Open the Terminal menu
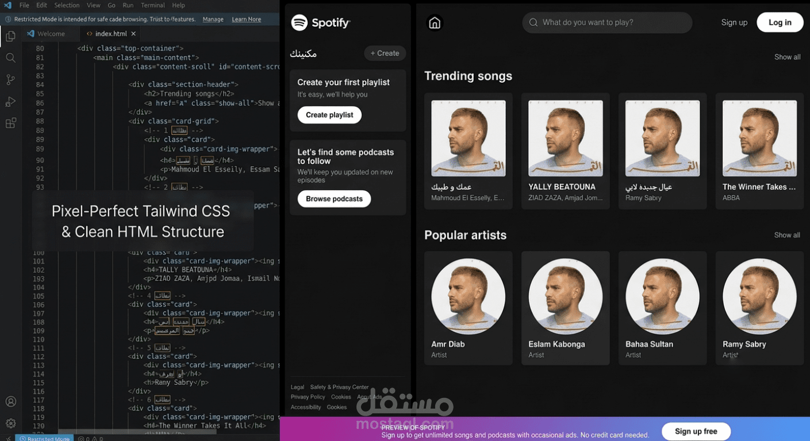This screenshot has height=441, width=810. coord(152,5)
